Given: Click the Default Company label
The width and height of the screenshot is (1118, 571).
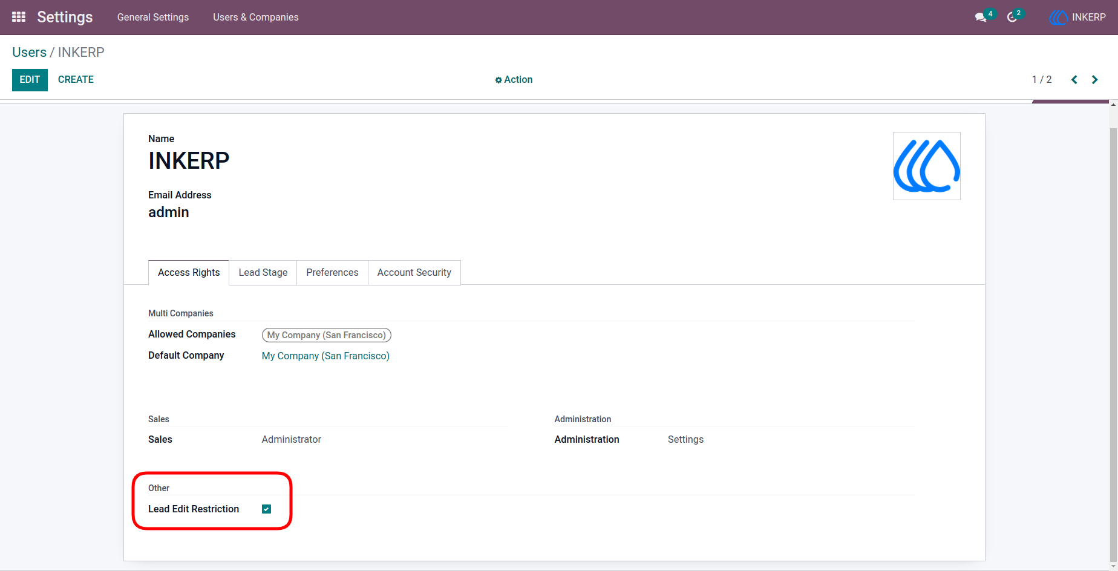Looking at the screenshot, I should pyautogui.click(x=186, y=356).
